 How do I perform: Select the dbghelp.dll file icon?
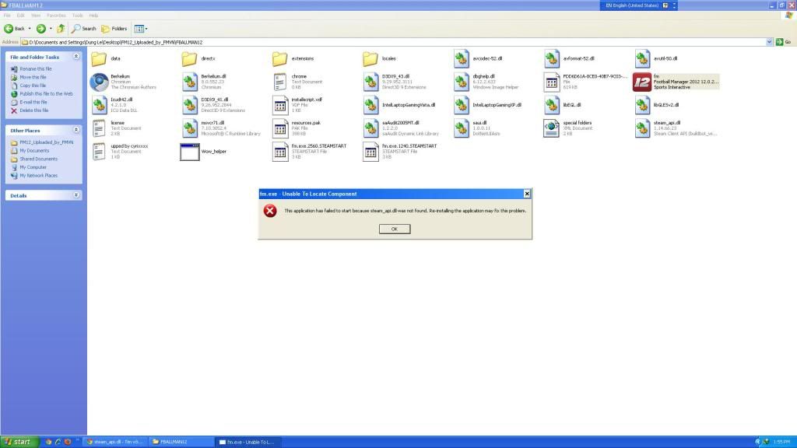[461, 82]
